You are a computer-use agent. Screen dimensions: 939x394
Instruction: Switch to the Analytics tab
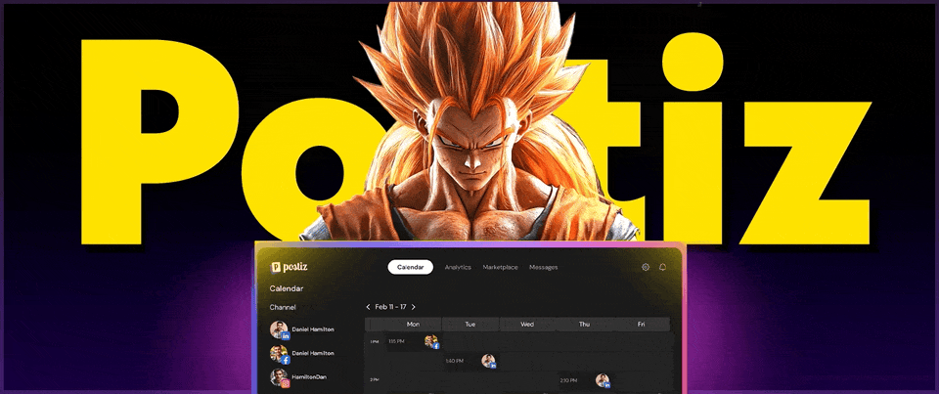click(458, 267)
